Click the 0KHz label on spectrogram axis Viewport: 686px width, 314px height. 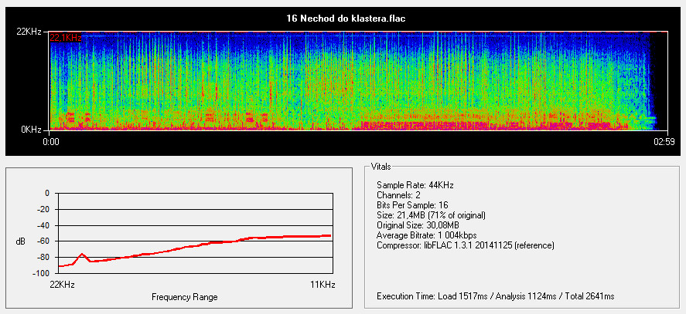coord(31,129)
